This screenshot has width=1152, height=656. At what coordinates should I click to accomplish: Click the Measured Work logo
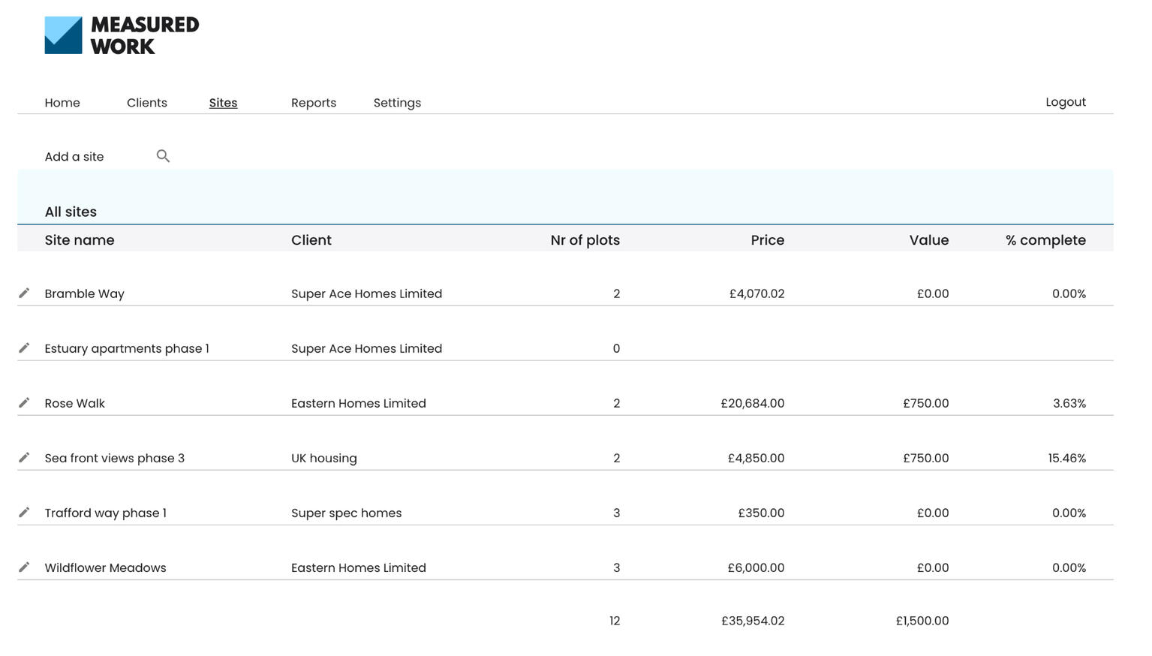pos(122,34)
